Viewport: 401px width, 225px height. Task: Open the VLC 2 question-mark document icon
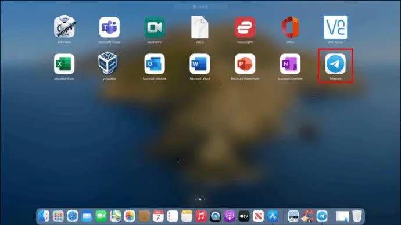pos(200,27)
